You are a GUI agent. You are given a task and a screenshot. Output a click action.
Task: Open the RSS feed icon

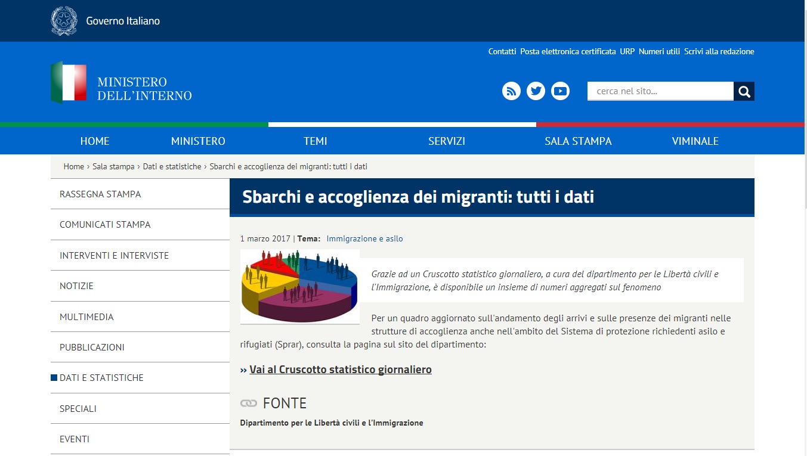(x=511, y=91)
